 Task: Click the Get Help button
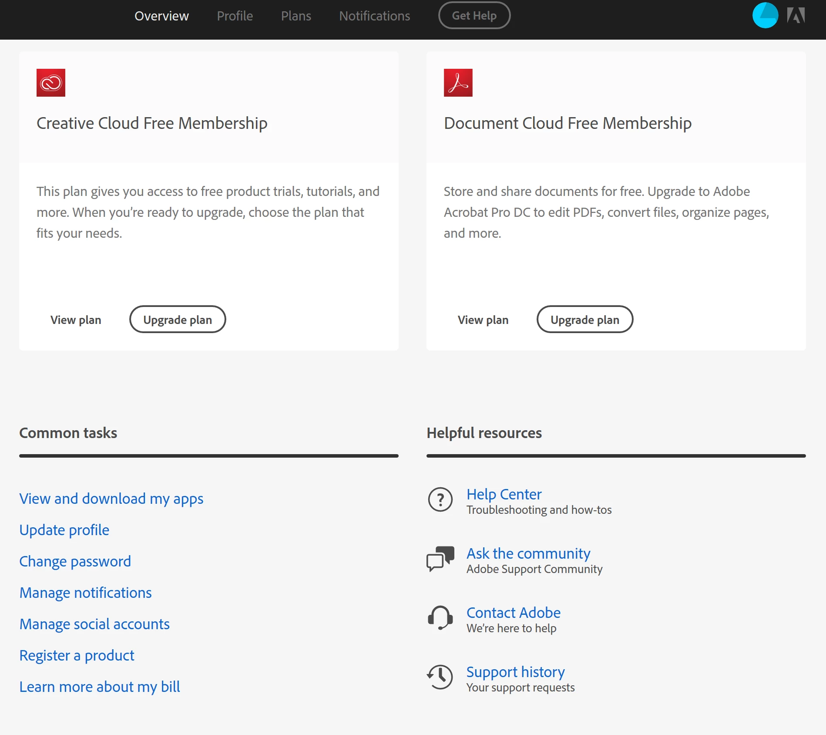[474, 16]
